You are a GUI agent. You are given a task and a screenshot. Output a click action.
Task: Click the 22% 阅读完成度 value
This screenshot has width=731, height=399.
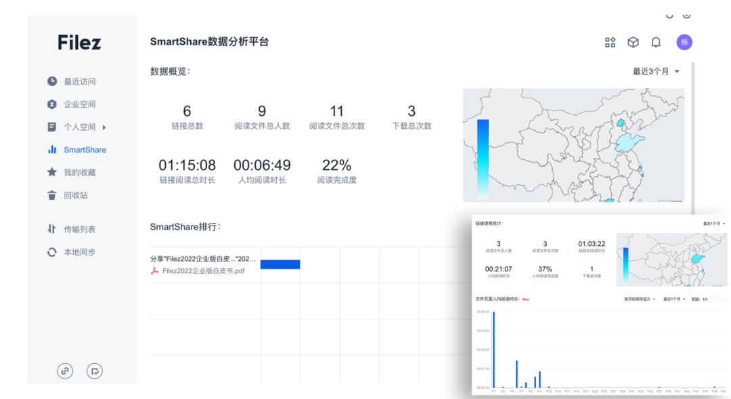[x=336, y=165]
